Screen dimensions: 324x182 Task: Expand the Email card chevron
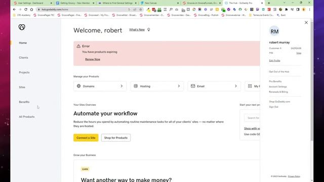tap(236, 86)
